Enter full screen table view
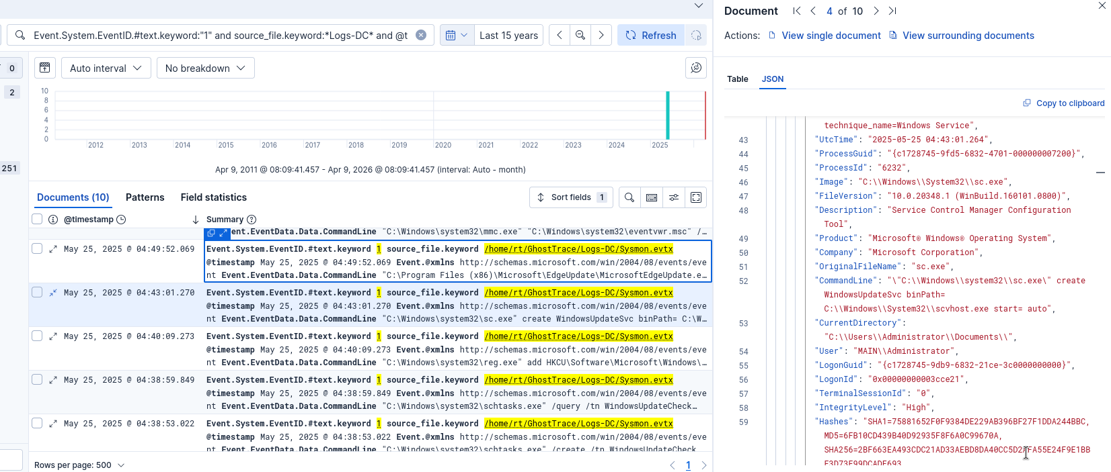Image resolution: width=1111 pixels, height=472 pixels. 696,197
